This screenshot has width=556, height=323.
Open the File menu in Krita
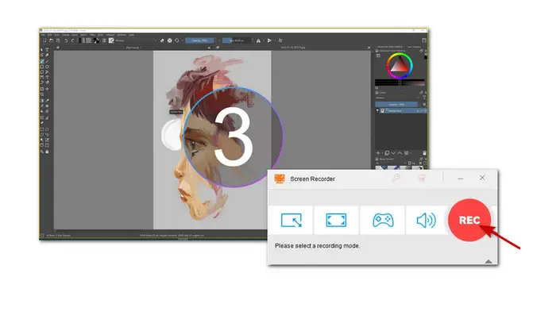coord(43,35)
